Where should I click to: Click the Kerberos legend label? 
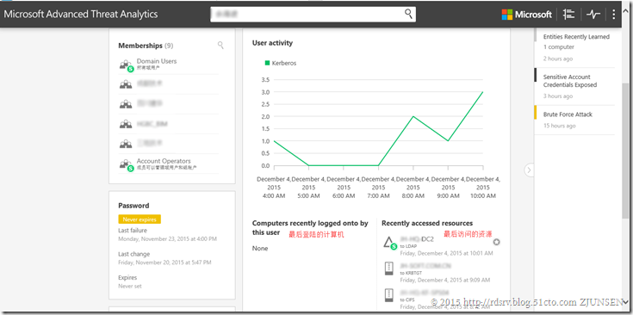284,64
